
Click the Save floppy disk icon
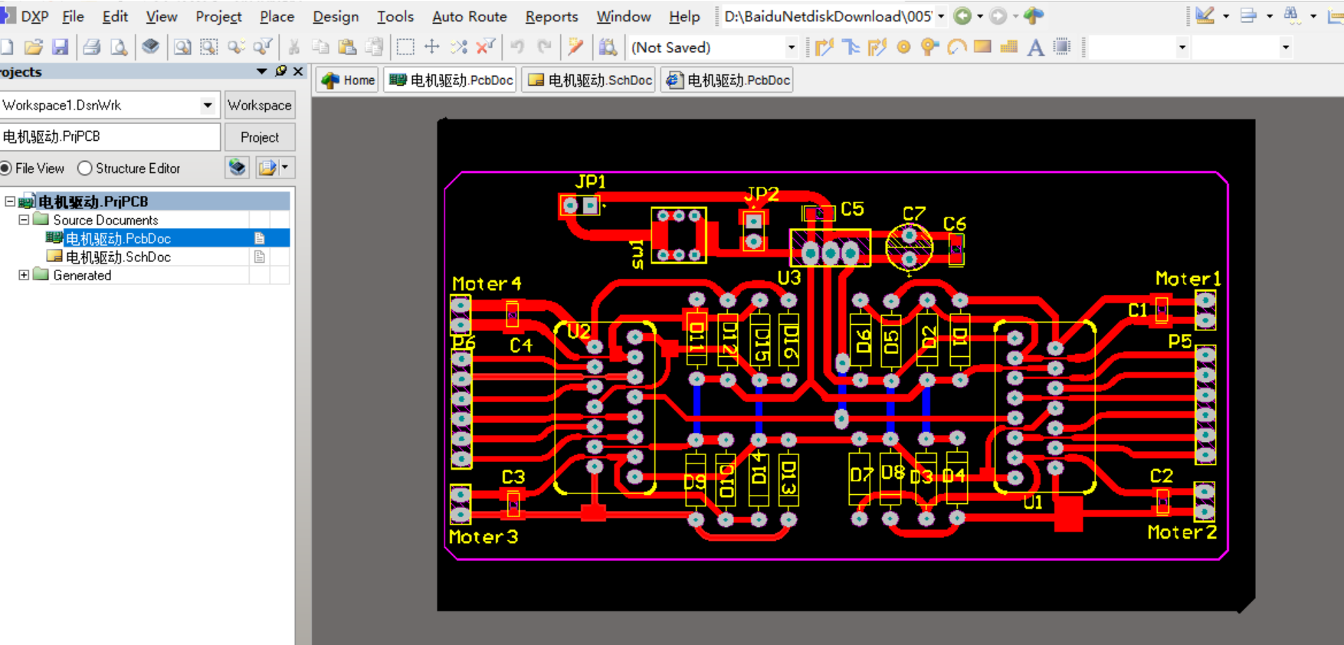click(60, 47)
